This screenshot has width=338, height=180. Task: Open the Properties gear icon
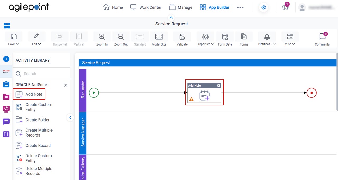click(x=205, y=37)
